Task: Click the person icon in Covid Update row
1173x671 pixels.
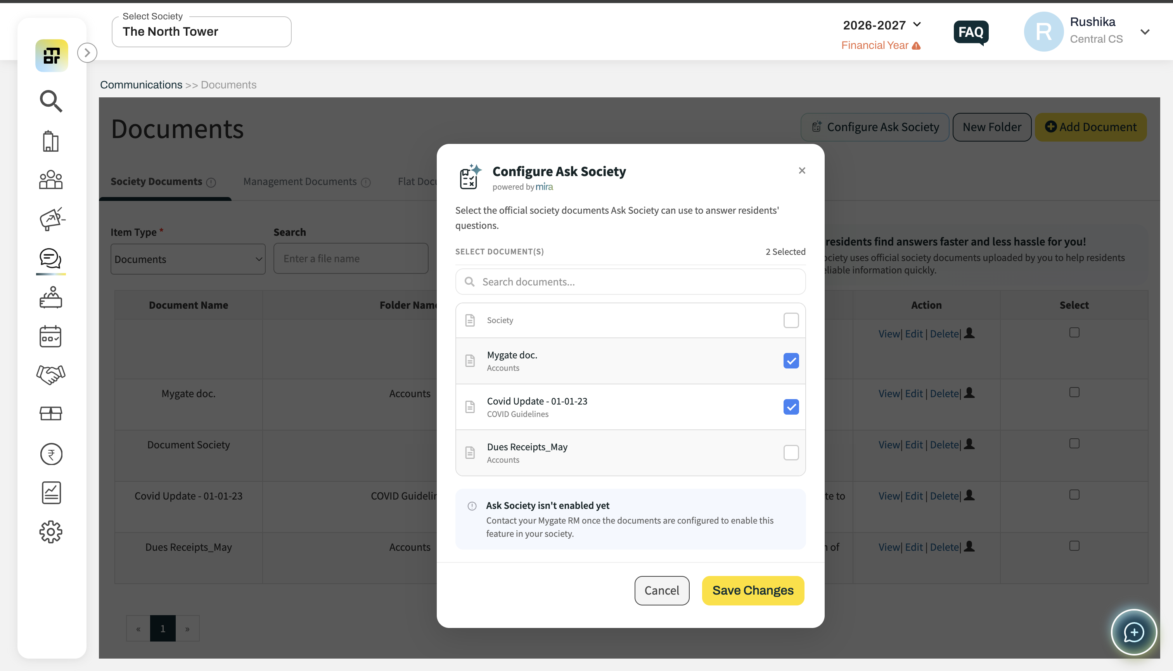Action: 969,495
